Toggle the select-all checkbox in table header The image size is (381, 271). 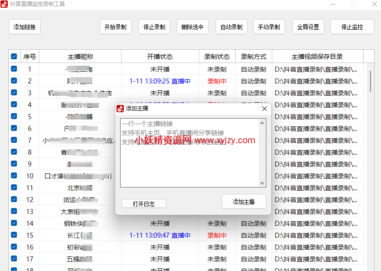[x=14, y=57]
